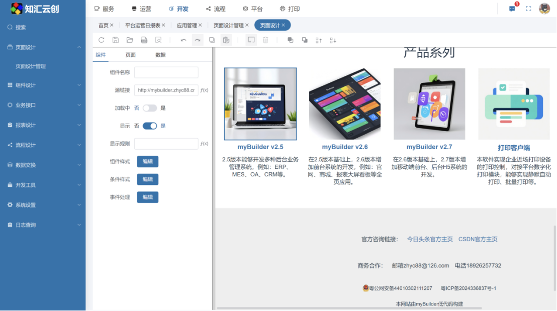Select the myBuilder v2.6 product image
The height and width of the screenshot is (311, 557).
click(x=345, y=104)
